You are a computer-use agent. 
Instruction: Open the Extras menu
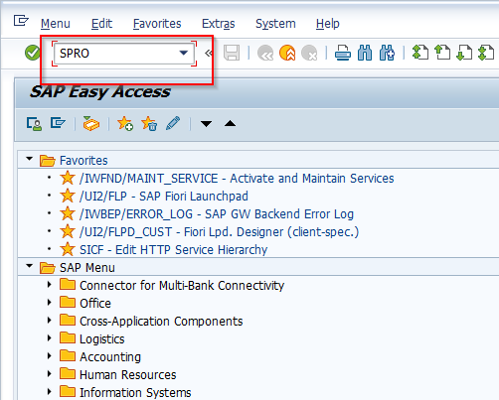click(x=219, y=24)
